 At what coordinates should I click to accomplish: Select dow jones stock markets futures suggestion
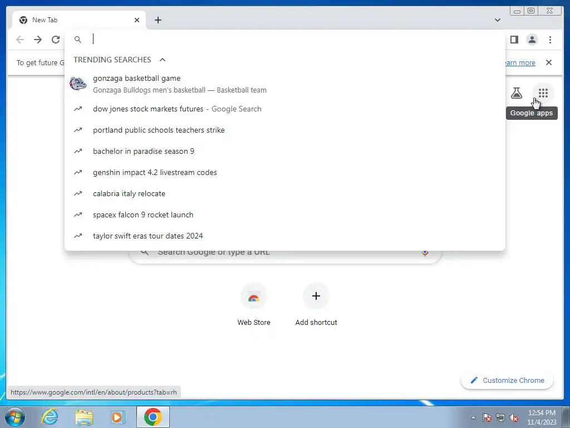point(285,109)
